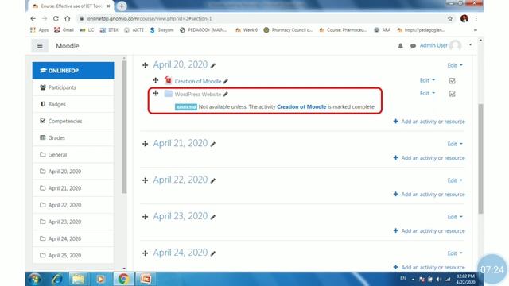Click move handle for April 24, 2020 section
Screen dimensions: 509x286
(x=145, y=253)
